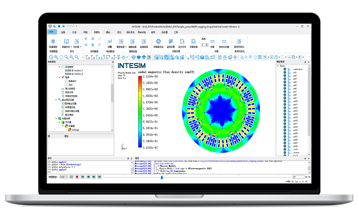Screen dimensions: 359x208
Task: Click the first magnifier zoom icon in toolbar
Action: pos(57,57)
